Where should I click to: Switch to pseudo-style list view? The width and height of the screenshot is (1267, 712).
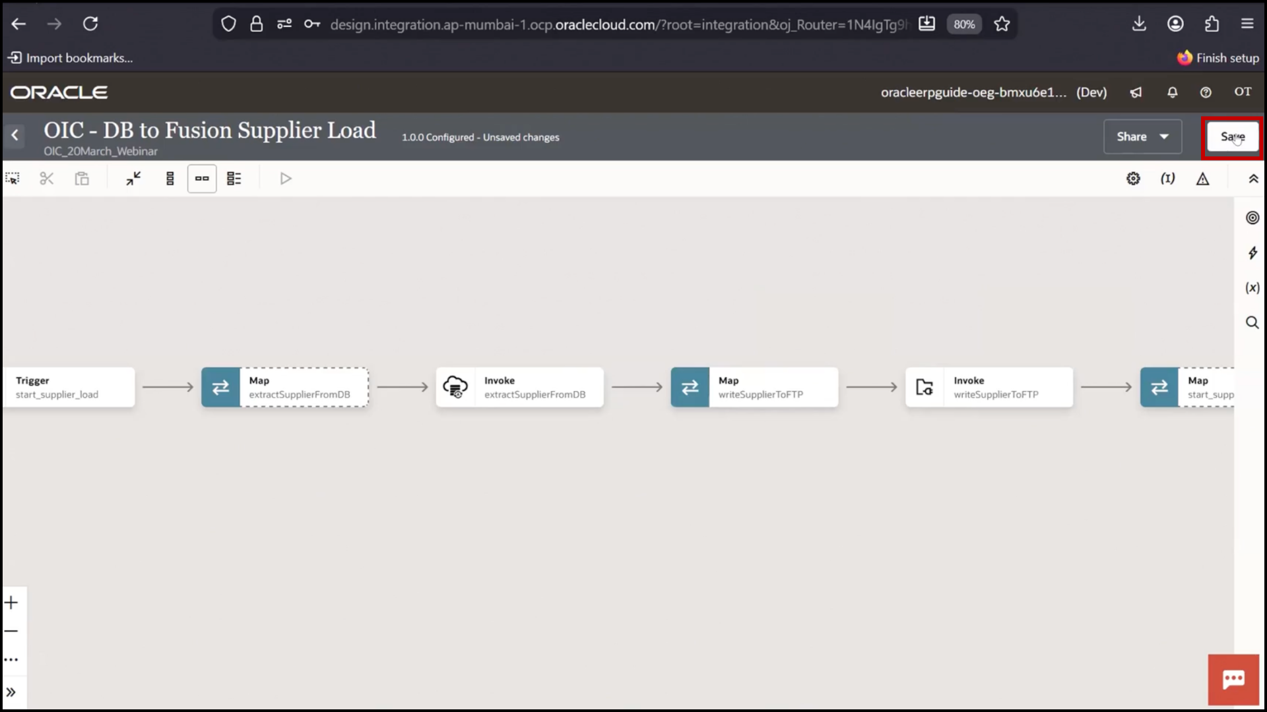[234, 179]
